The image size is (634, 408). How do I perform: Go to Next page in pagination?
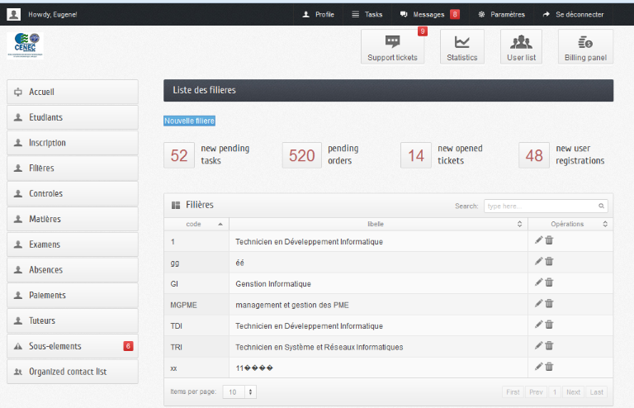point(573,392)
